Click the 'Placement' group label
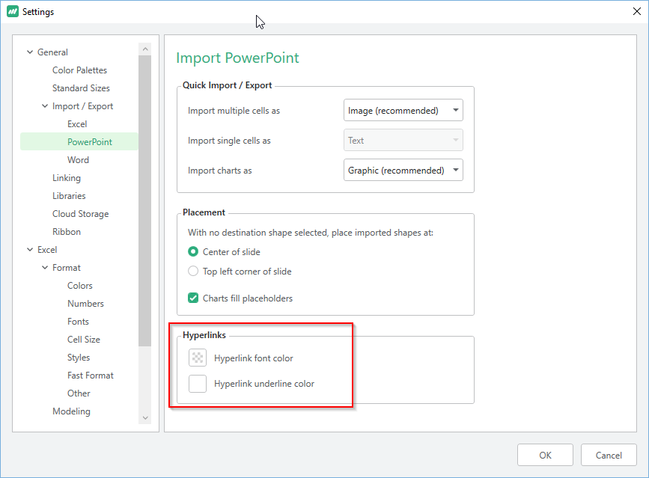 (204, 212)
